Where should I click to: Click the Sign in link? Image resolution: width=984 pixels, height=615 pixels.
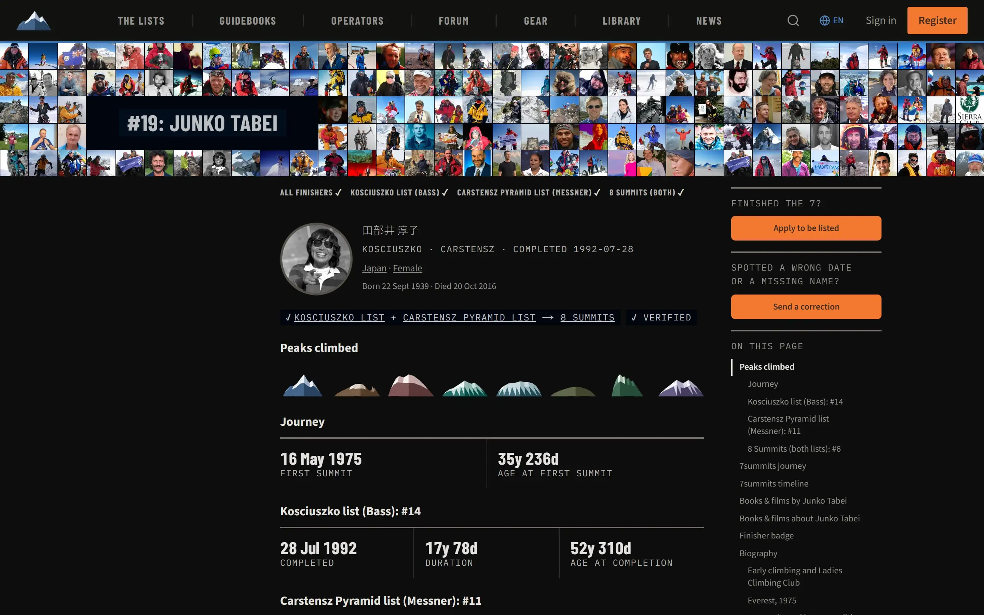(x=881, y=20)
